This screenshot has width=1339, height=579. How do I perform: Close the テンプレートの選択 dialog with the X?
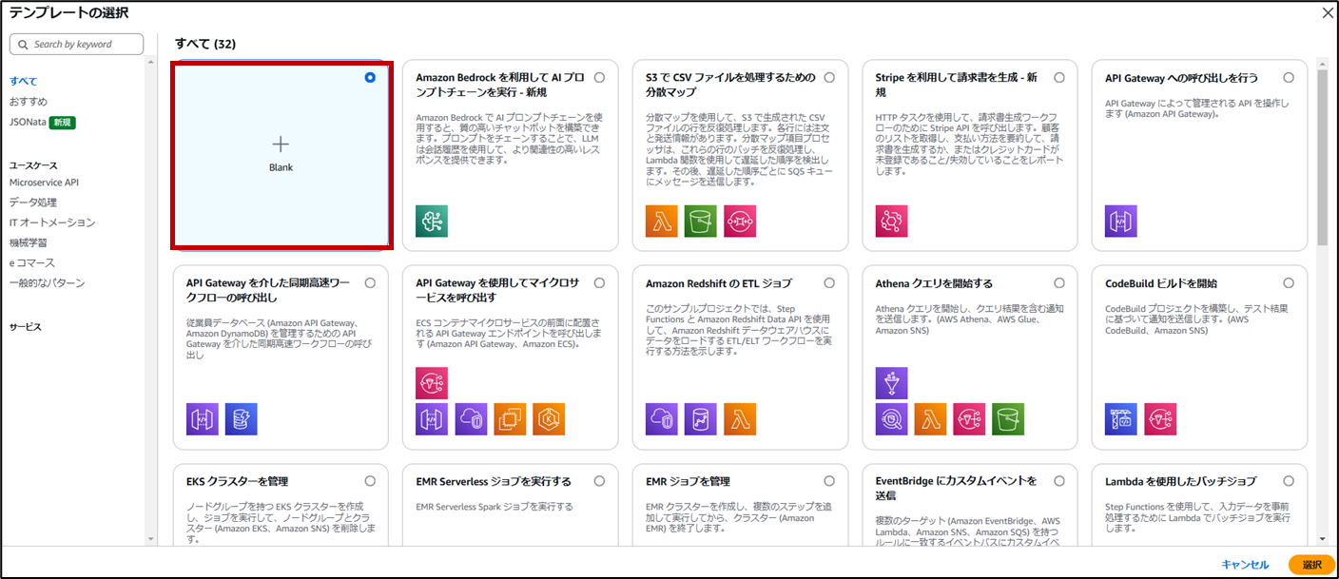point(1328,12)
